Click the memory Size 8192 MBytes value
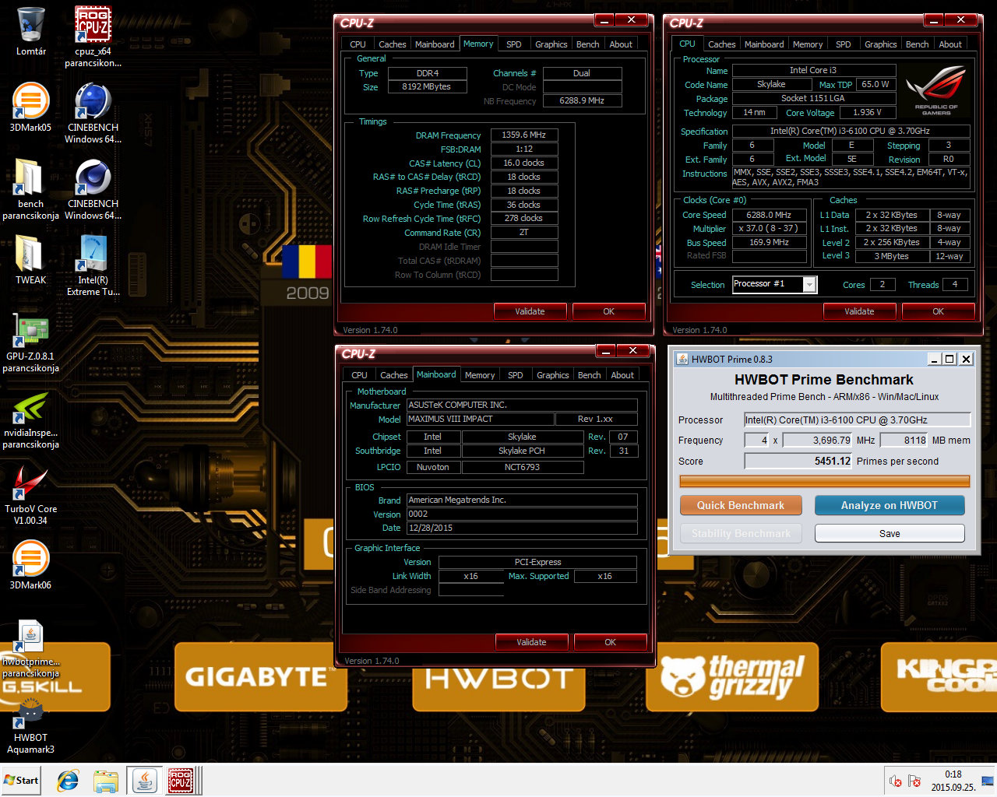The height and width of the screenshot is (797, 997). (x=426, y=86)
